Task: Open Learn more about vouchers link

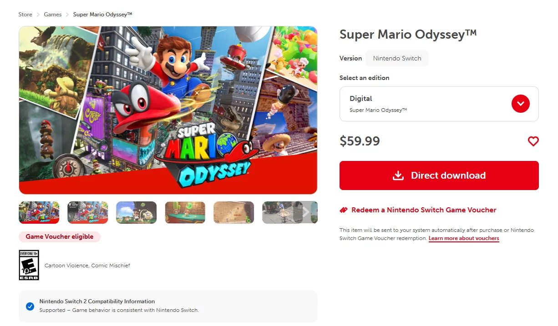Action: [x=464, y=238]
